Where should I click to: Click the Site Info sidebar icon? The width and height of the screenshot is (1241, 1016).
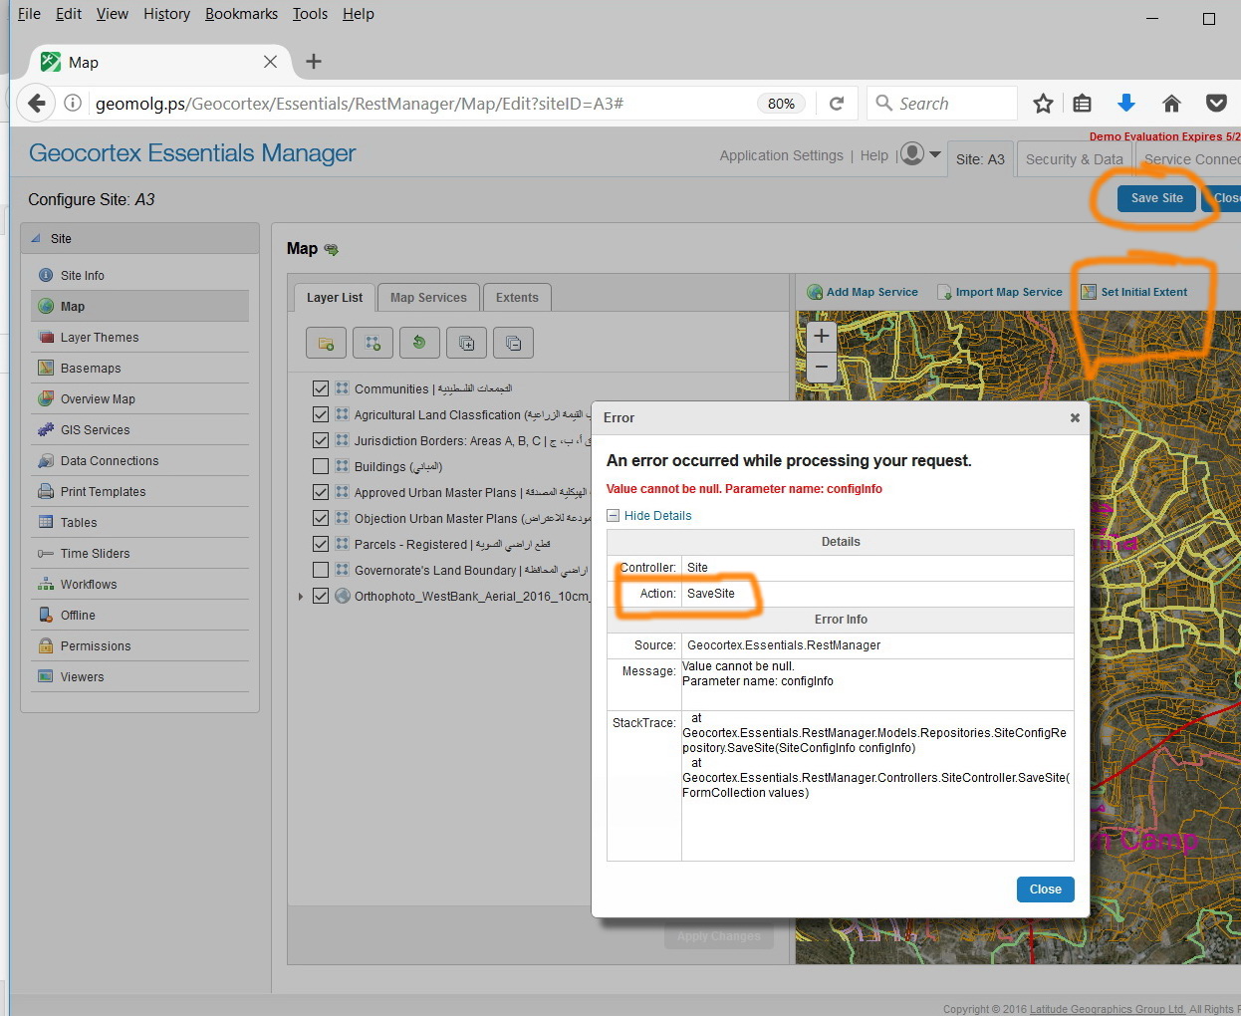pos(46,275)
